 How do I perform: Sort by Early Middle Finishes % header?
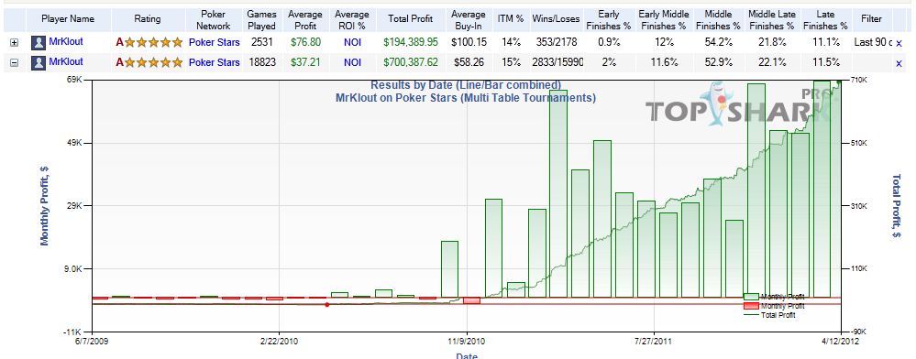(664, 19)
